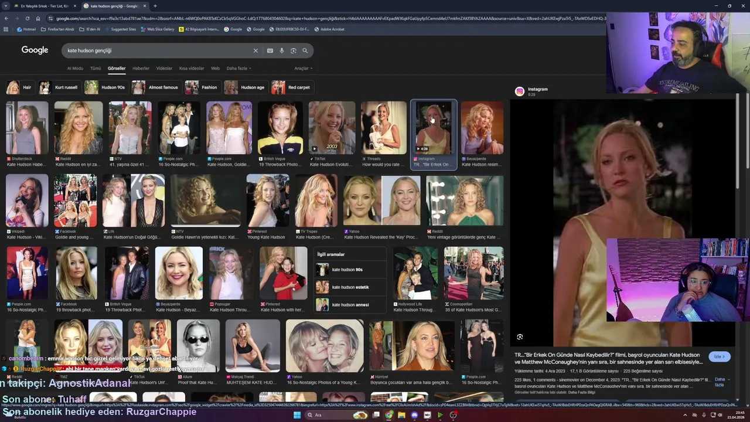
Task: Open the Cosmopolitan '35 of Kate Hudson's Most' thumbnail
Action: click(473, 273)
